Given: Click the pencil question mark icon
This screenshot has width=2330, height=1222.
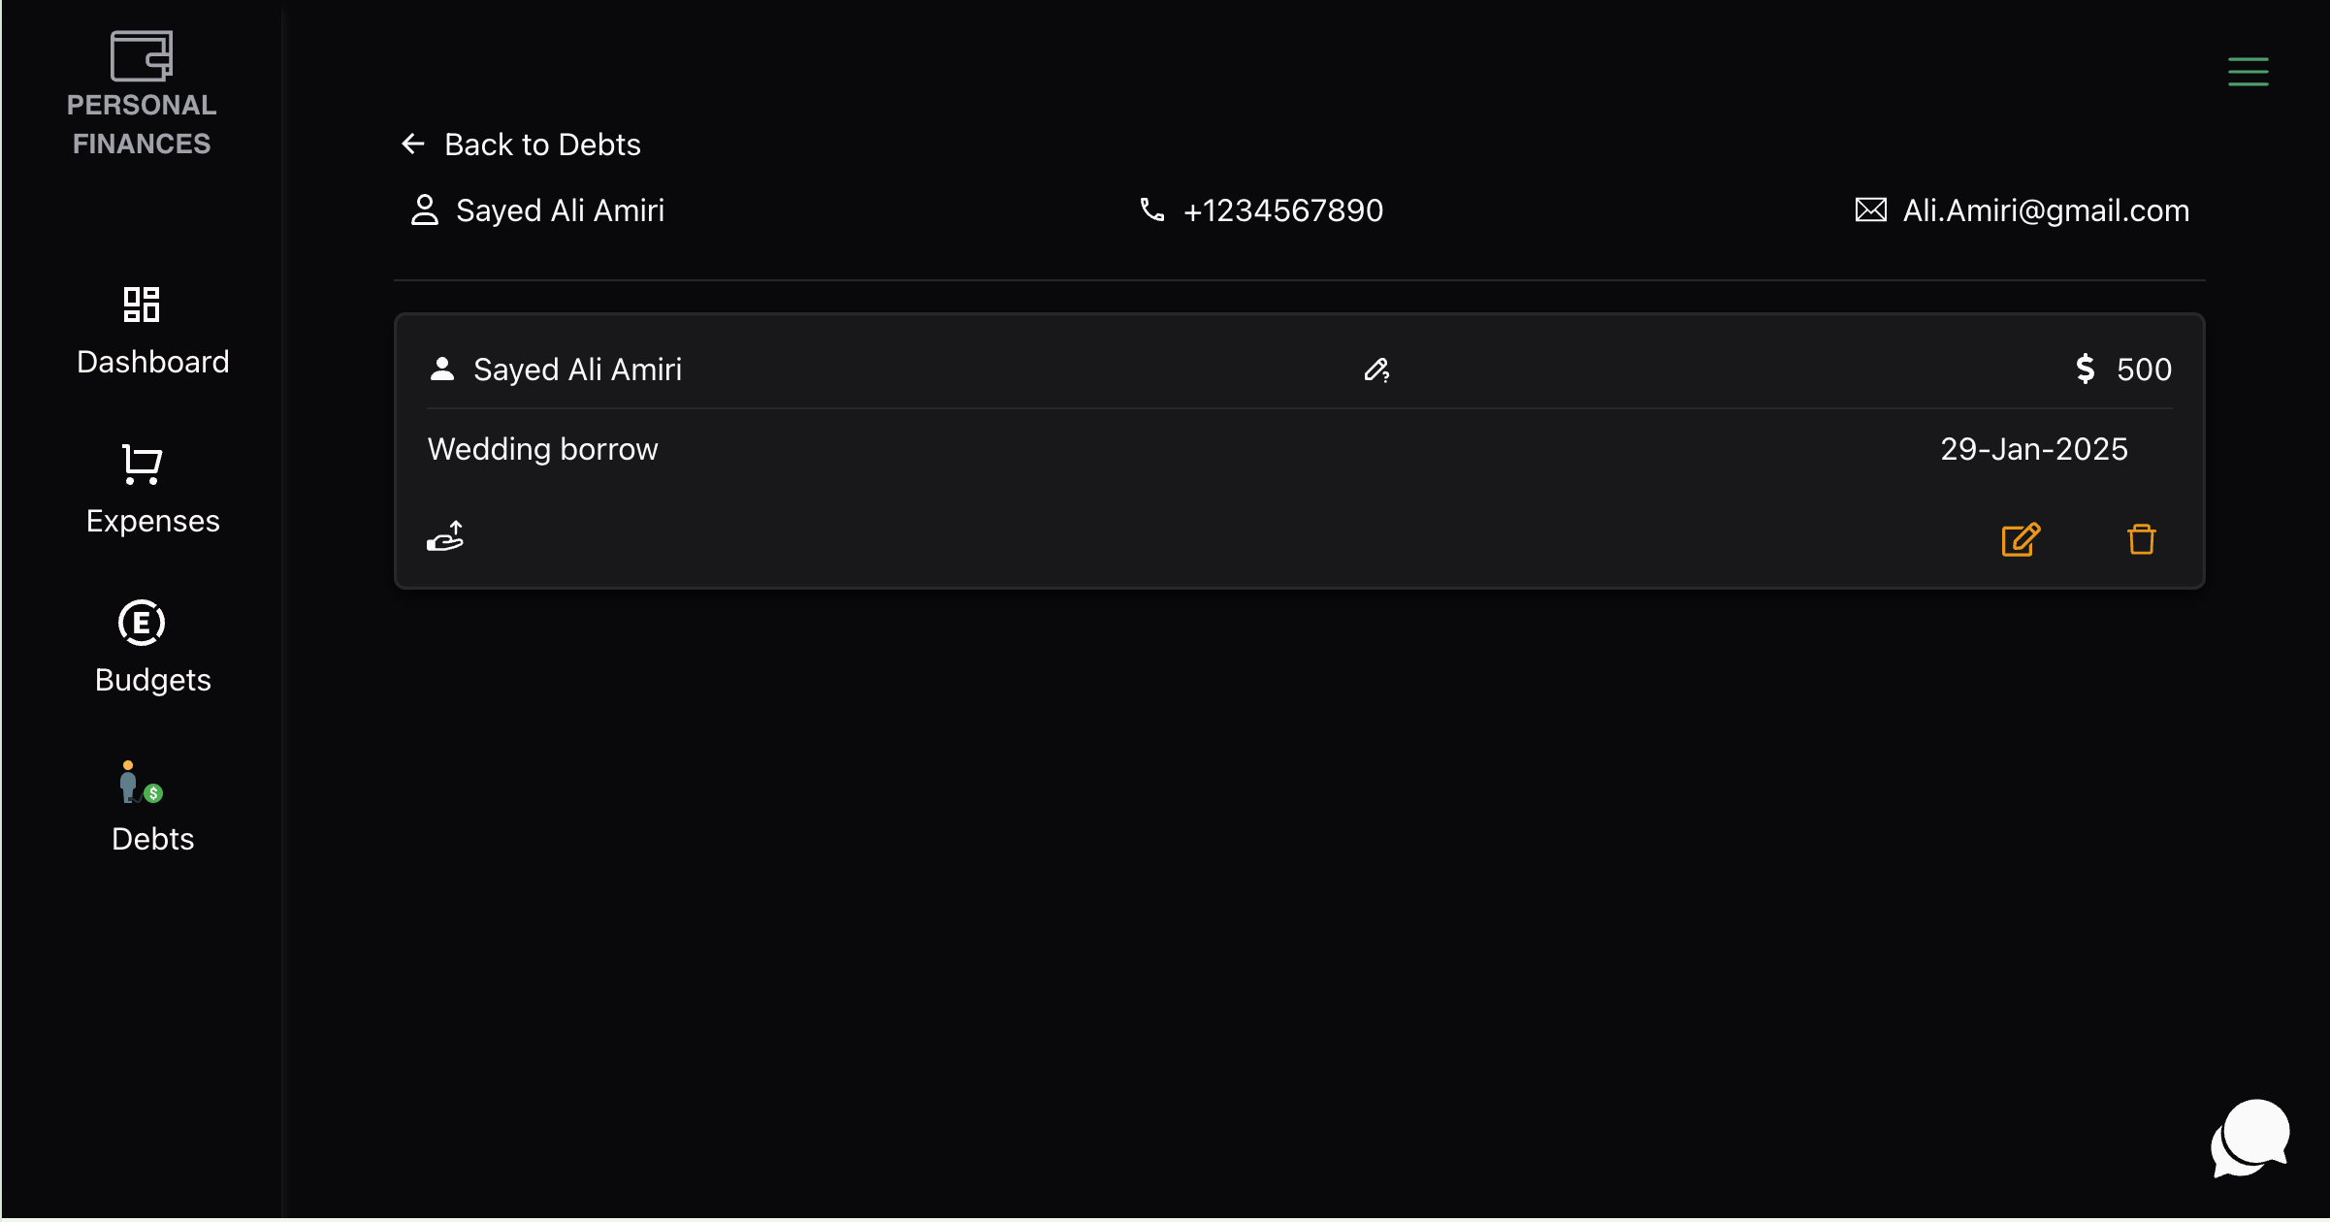Looking at the screenshot, I should [1376, 370].
